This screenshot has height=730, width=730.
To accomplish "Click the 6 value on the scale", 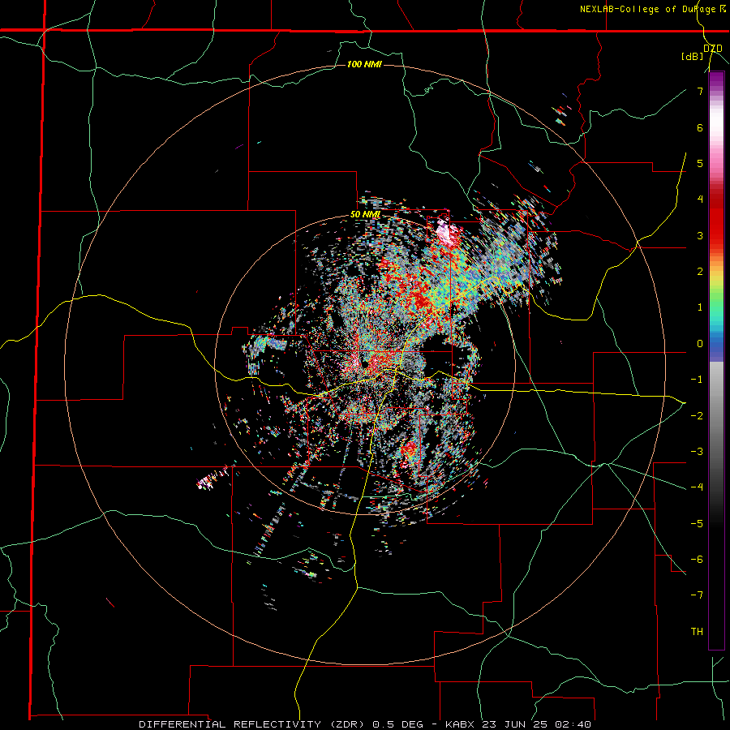I will click(x=700, y=127).
